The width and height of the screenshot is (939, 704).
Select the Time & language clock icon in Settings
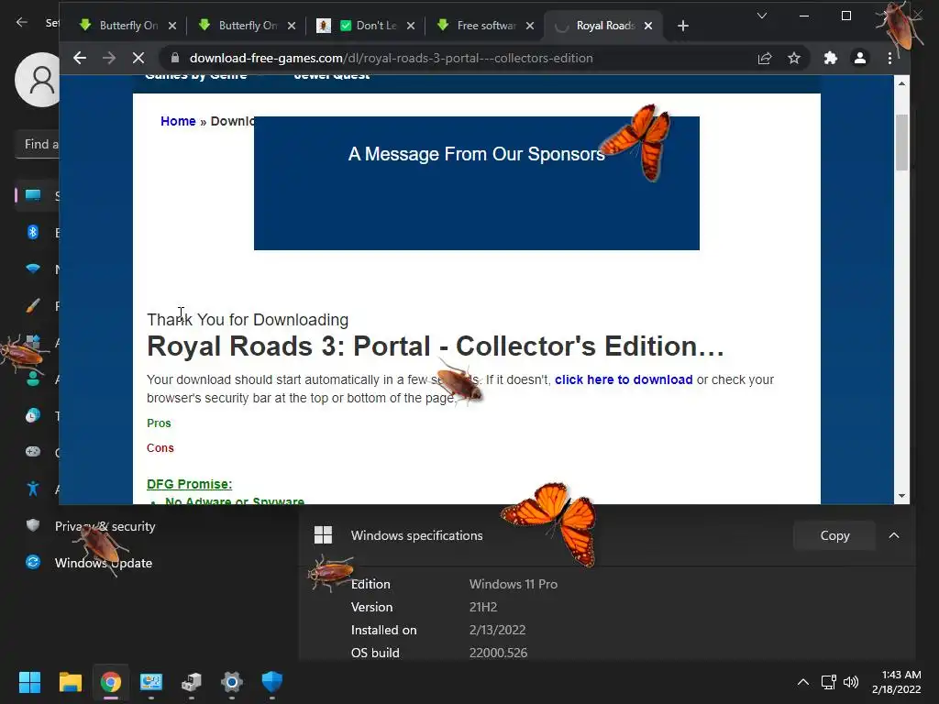[x=33, y=415]
